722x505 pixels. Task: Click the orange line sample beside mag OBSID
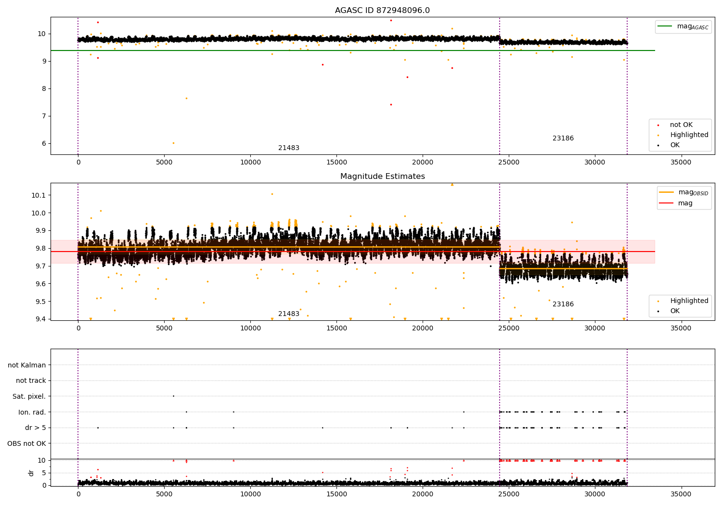point(667,192)
